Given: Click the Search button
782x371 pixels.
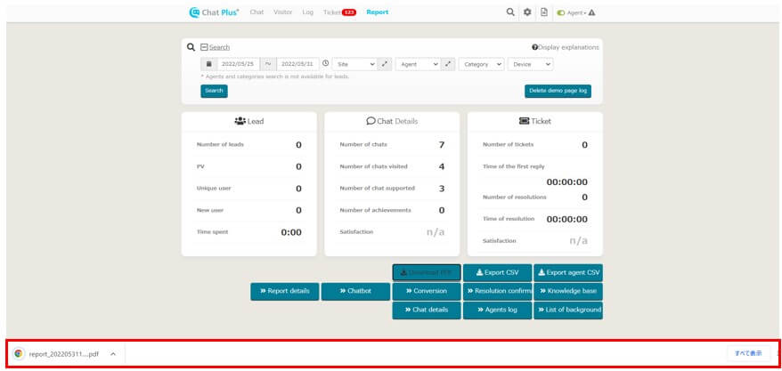Looking at the screenshot, I should 214,91.
